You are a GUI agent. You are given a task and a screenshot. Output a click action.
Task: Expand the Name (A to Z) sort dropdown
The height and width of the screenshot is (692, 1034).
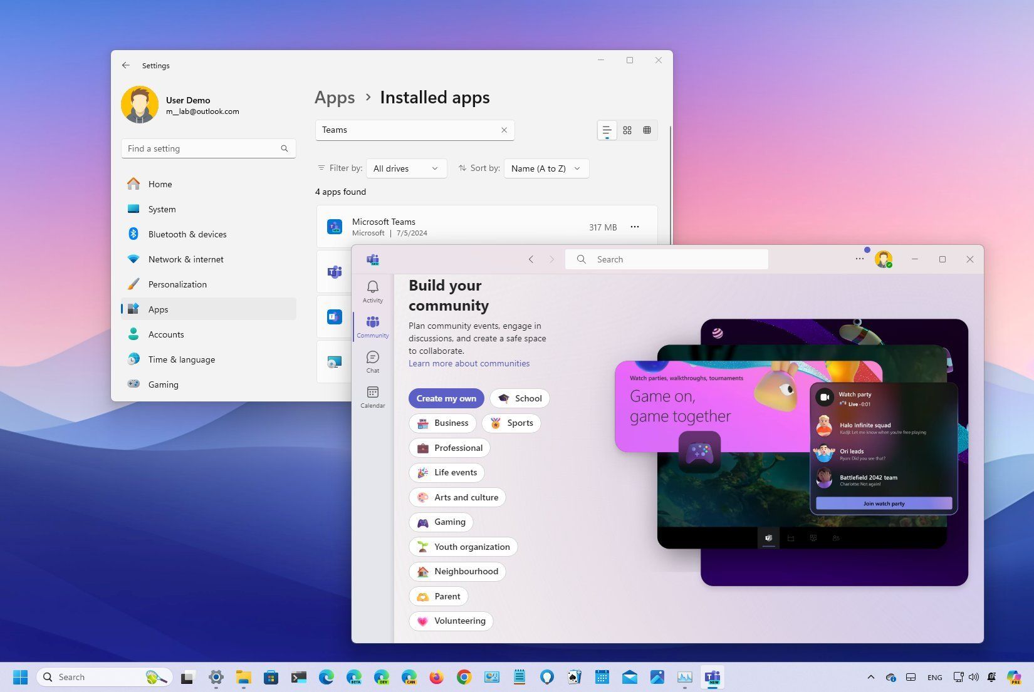[x=546, y=168]
